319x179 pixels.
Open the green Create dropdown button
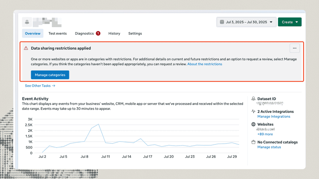[x=290, y=22]
